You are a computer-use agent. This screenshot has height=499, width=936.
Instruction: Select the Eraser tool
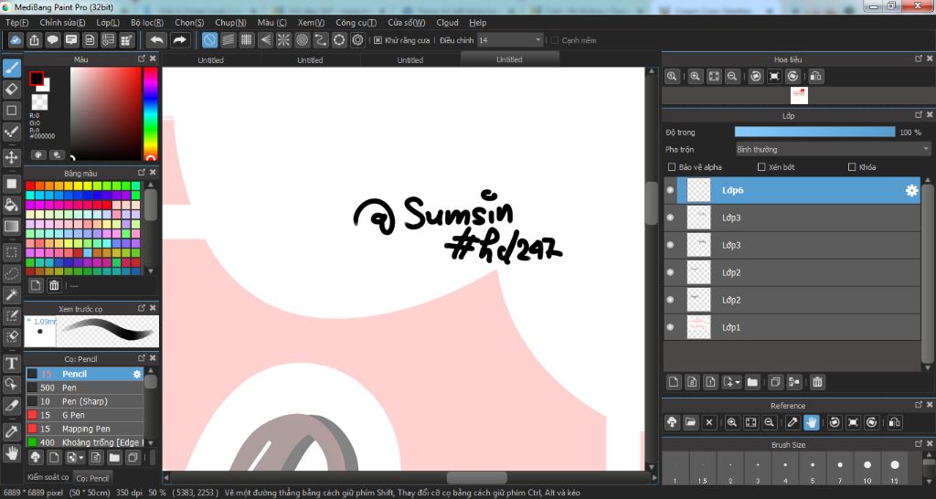click(x=11, y=89)
